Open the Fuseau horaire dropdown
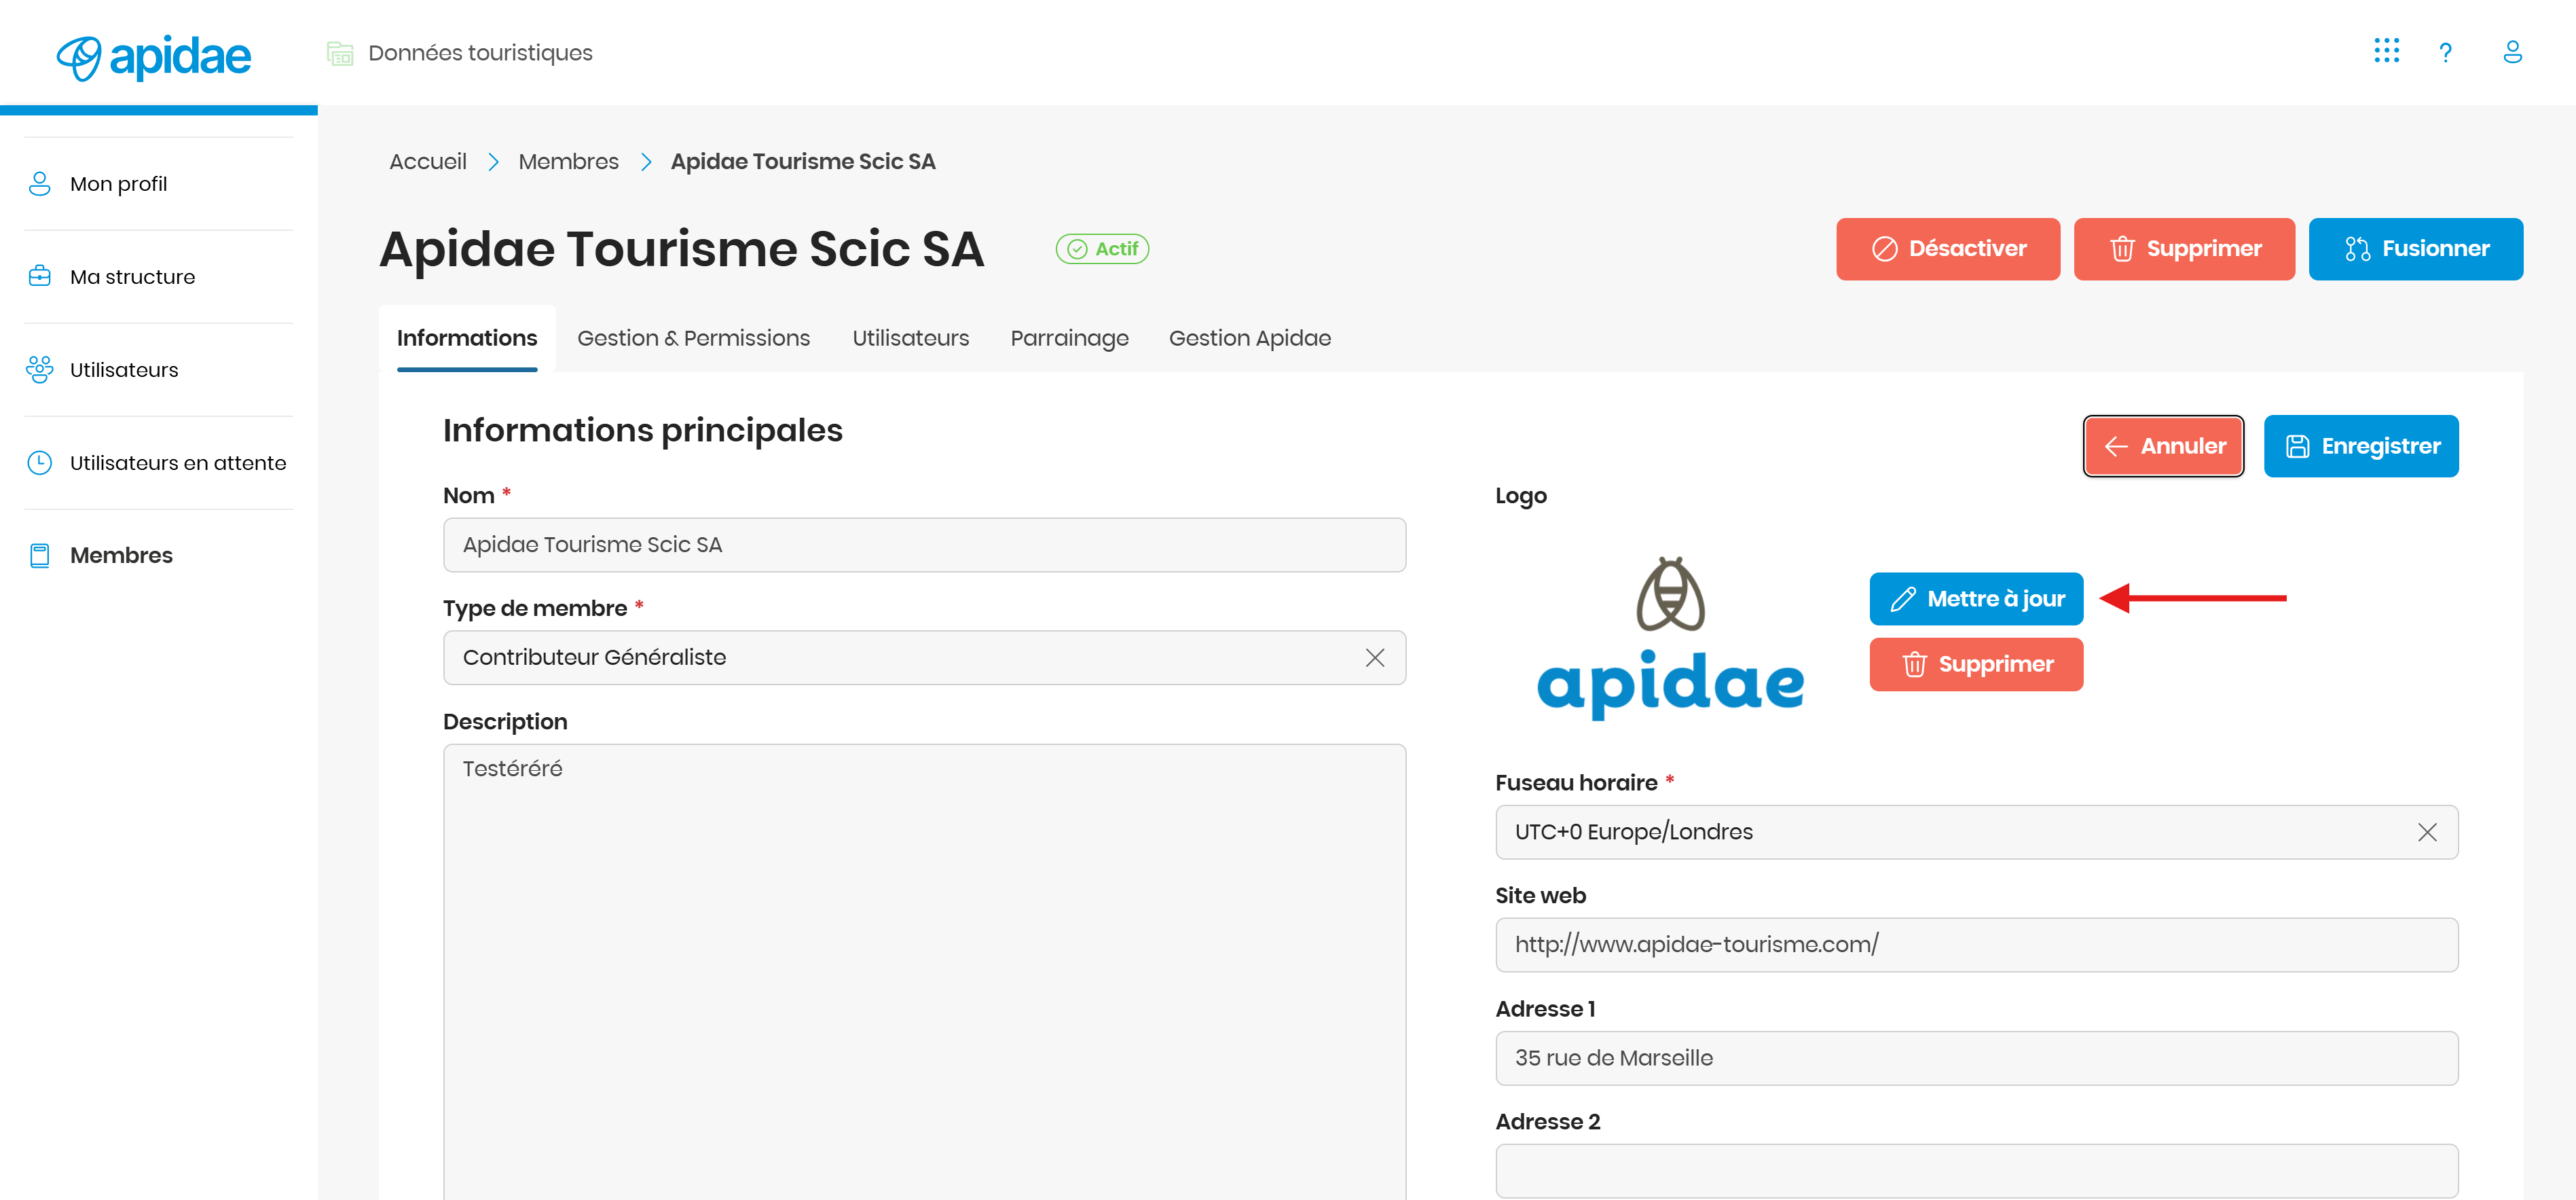2576x1200 pixels. 1976,833
